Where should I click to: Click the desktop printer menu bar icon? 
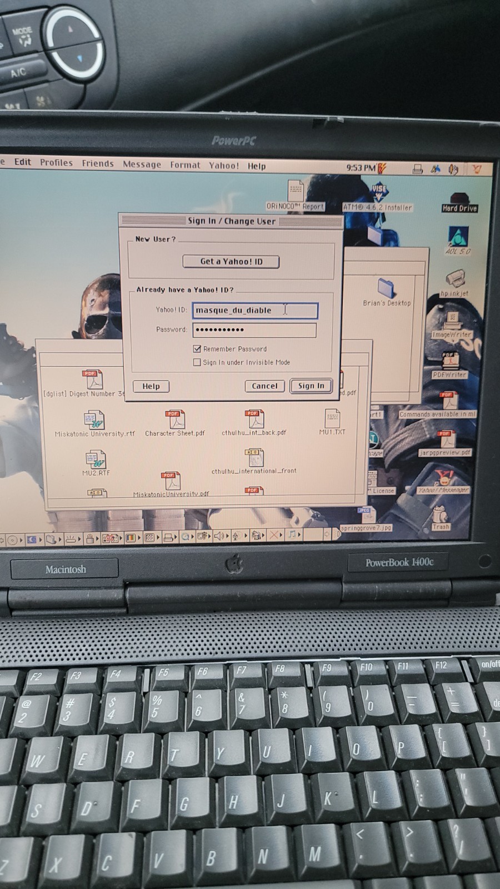[418, 169]
